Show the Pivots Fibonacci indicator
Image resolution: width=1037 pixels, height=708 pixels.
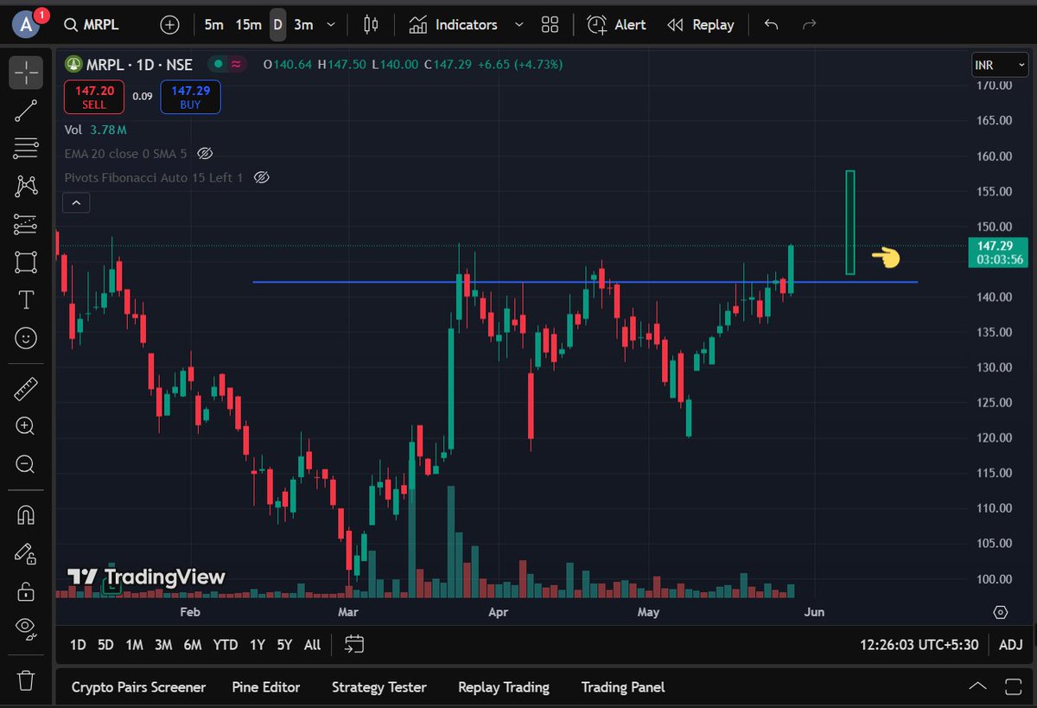[x=262, y=177]
